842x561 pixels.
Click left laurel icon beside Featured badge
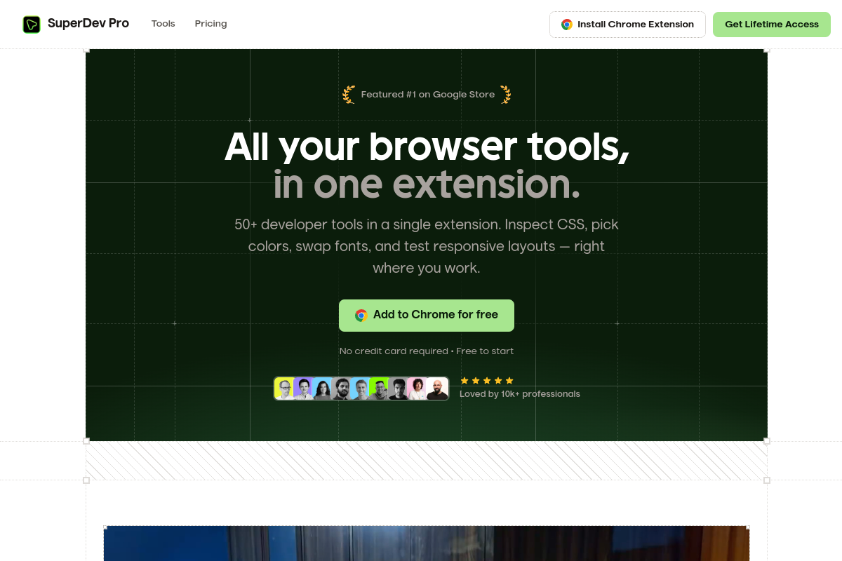349,95
